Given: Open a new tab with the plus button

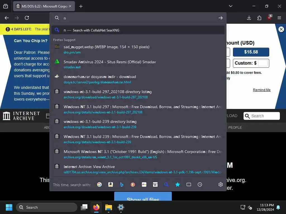Looking at the screenshot, I should click(x=81, y=6).
